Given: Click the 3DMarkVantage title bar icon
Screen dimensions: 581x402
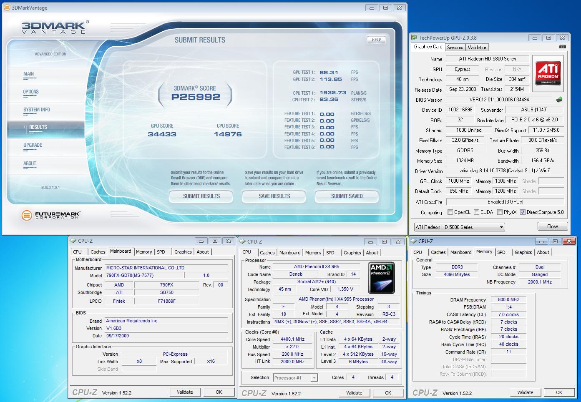Looking at the screenshot, I should [7, 8].
